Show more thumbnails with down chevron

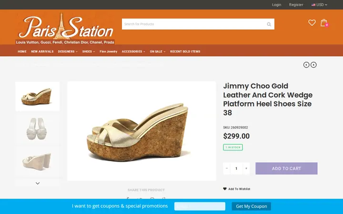click(38, 183)
